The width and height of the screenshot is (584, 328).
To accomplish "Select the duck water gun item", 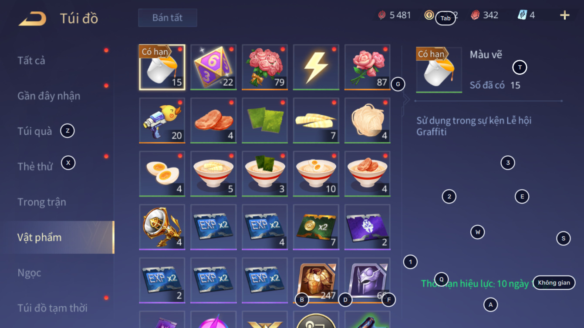I will 162,120.
